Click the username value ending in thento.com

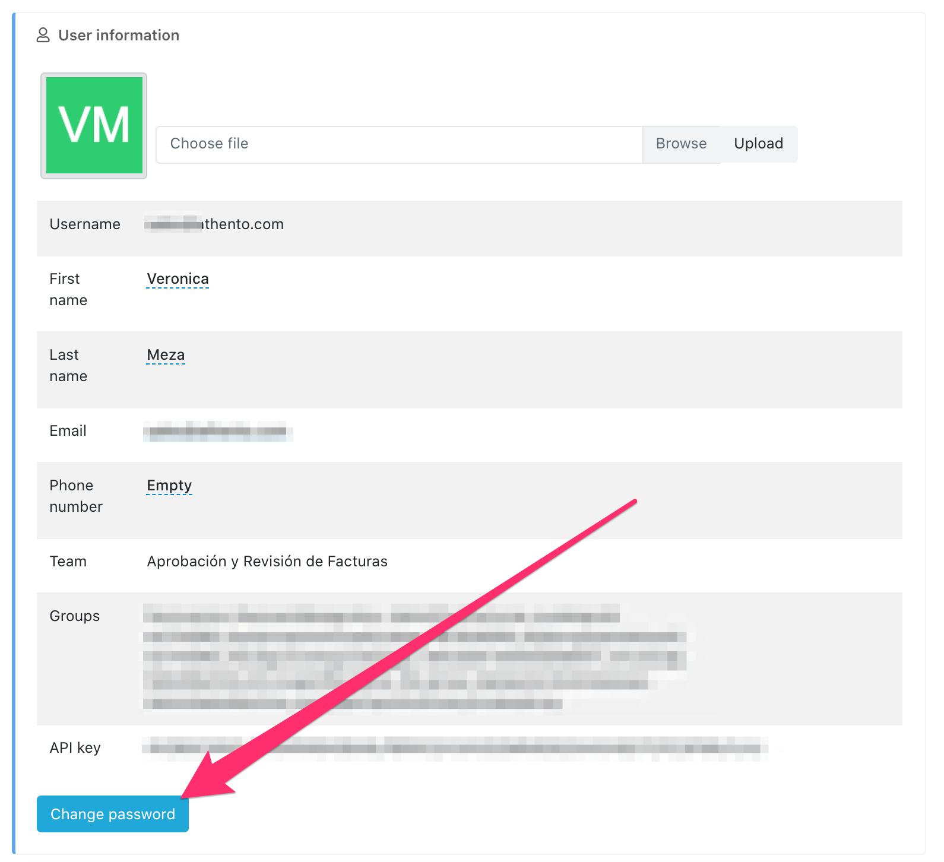click(214, 224)
